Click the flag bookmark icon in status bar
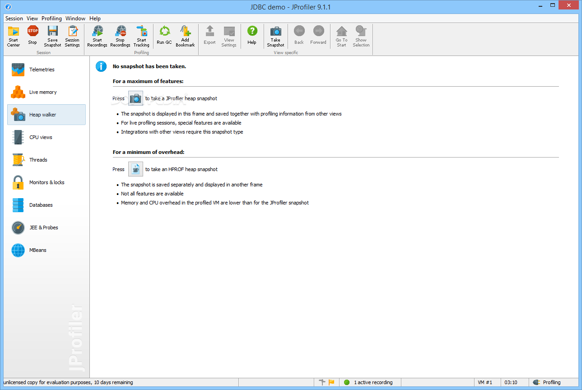 [331, 382]
